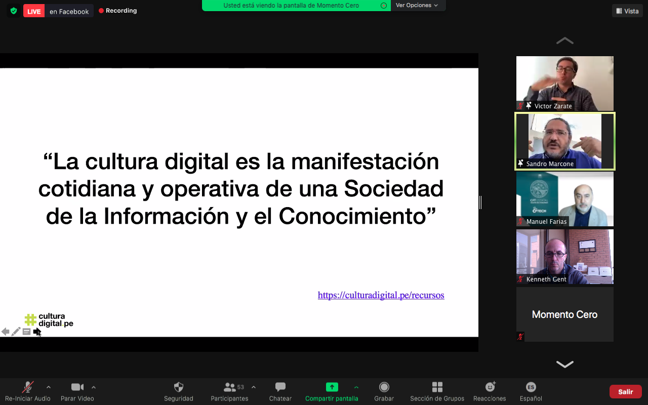The width and height of the screenshot is (648, 405).
Task: Open the Reacciones emoji menu
Action: 490,388
